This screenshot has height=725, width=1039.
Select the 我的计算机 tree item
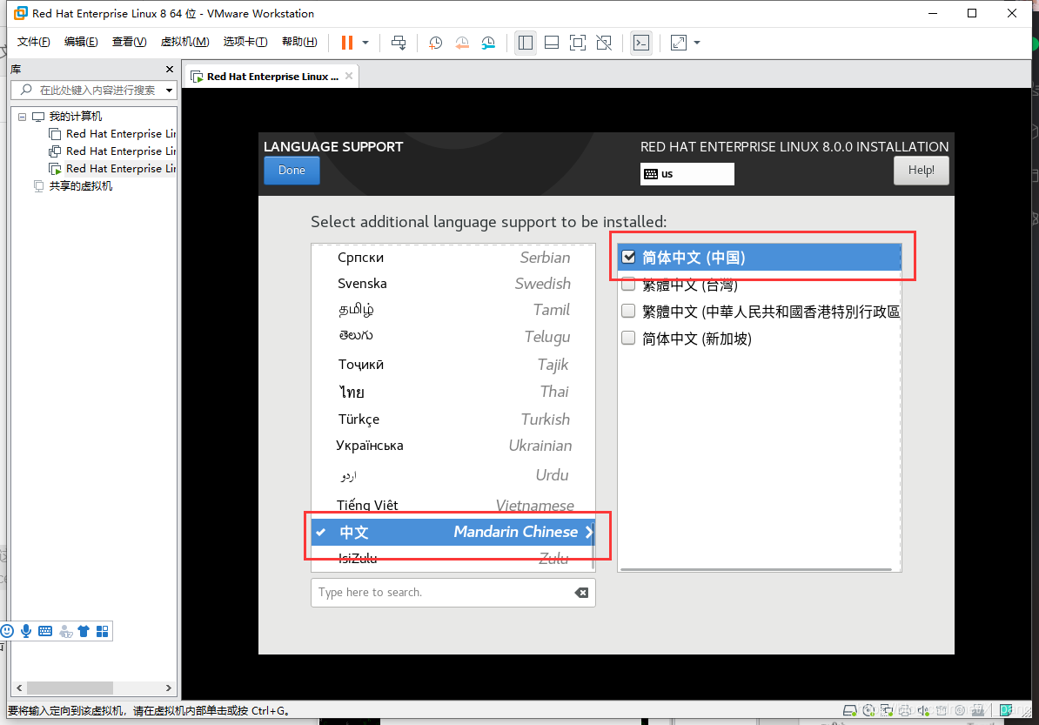click(75, 116)
